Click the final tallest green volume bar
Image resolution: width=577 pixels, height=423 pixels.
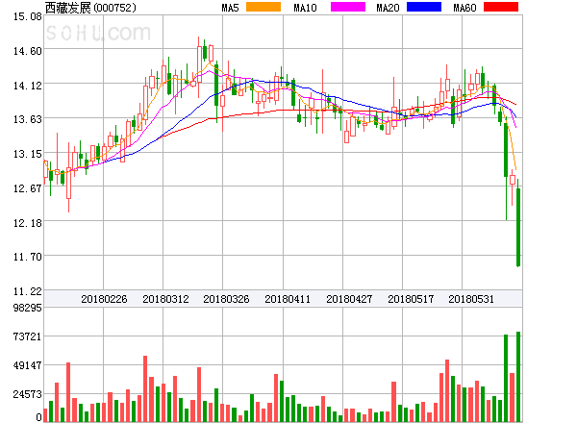[x=518, y=377]
